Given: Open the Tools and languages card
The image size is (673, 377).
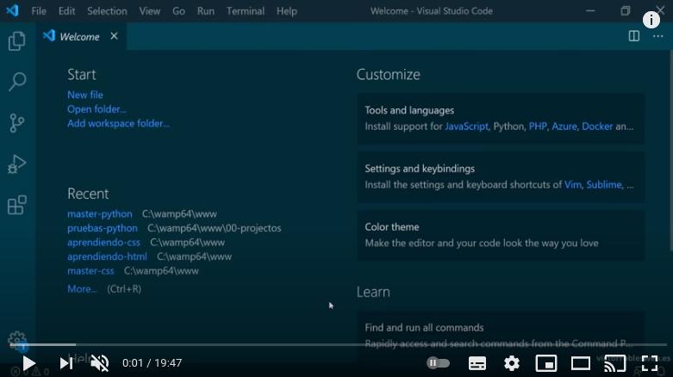Looking at the screenshot, I should click(x=501, y=119).
